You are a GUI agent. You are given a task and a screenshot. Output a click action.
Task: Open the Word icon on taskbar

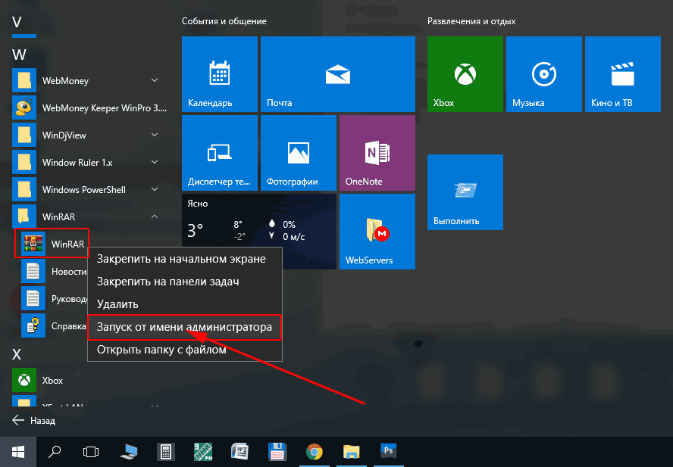click(239, 452)
